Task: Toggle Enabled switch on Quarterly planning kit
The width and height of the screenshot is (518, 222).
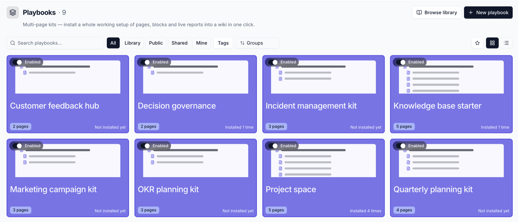Action: pos(401,146)
